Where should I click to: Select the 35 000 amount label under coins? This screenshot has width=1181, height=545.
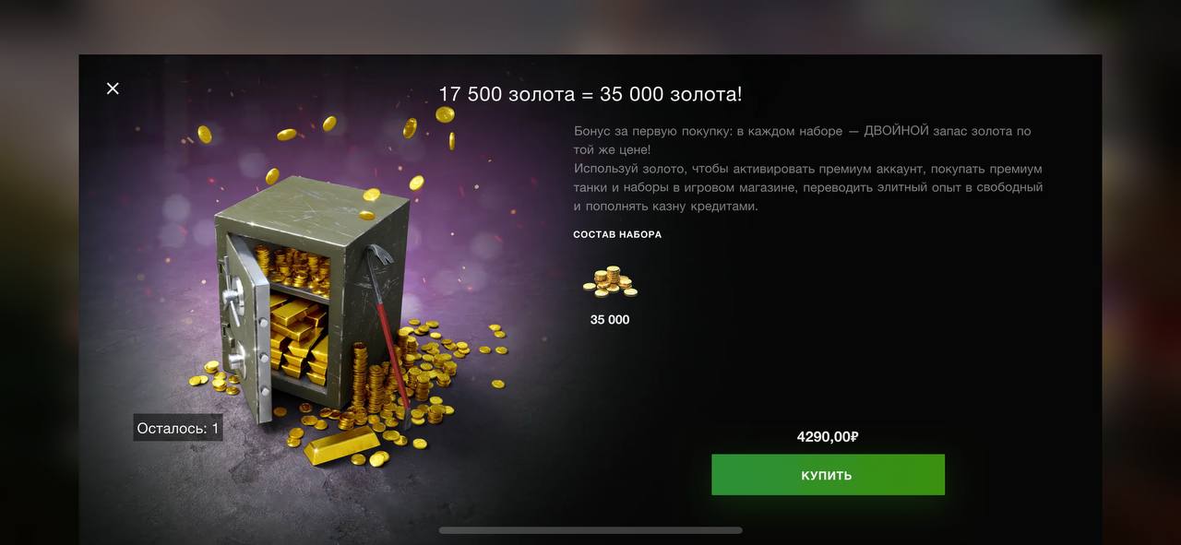coord(610,320)
